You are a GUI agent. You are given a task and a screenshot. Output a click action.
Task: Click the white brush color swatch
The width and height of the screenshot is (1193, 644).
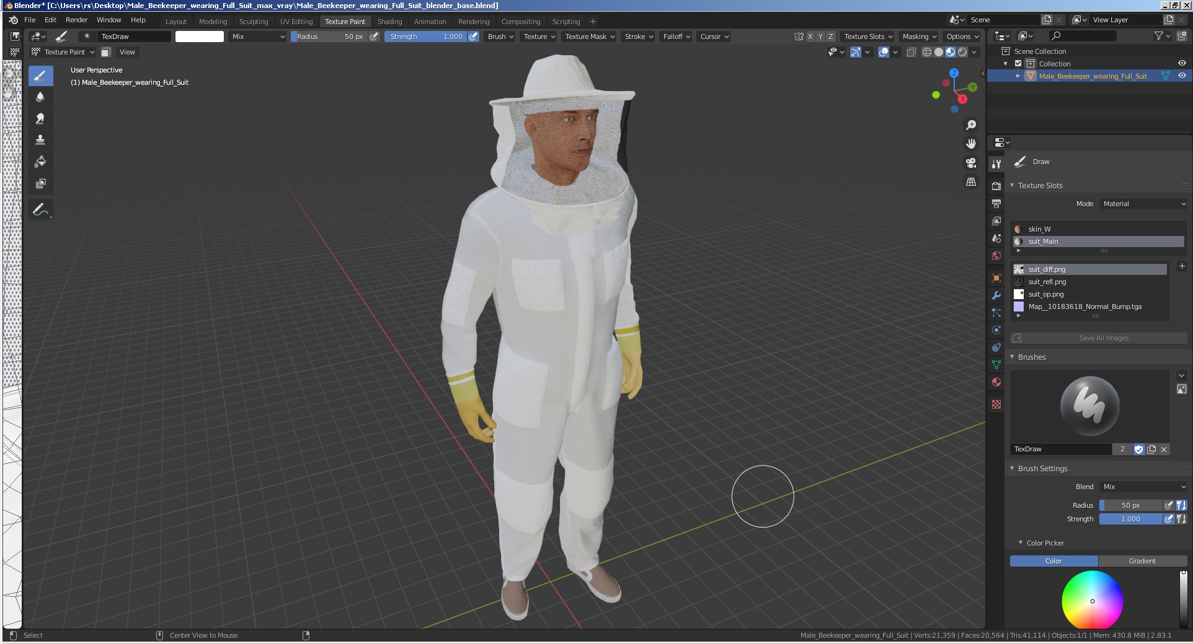[200, 37]
